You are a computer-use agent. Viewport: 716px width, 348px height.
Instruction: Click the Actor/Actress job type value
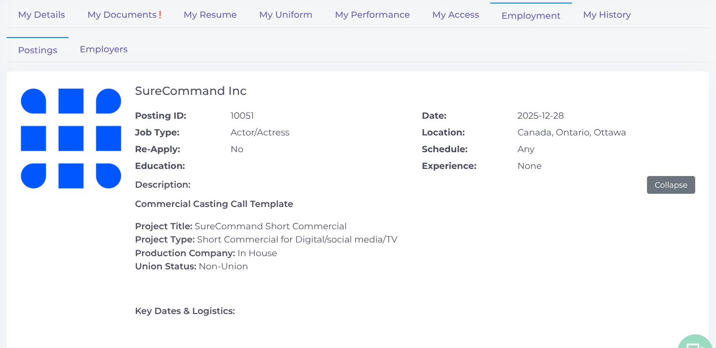pos(260,132)
